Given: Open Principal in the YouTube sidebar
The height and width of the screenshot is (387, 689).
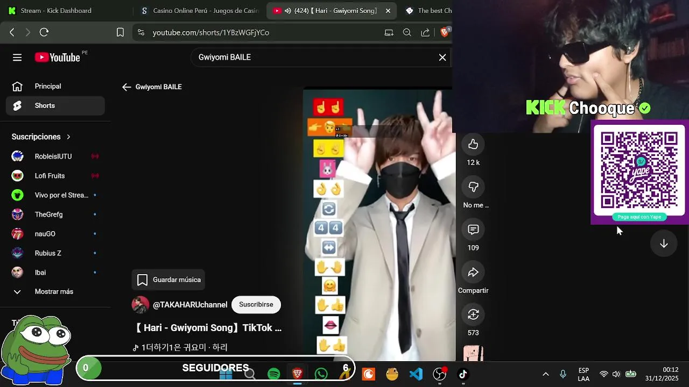Looking at the screenshot, I should point(55,86).
